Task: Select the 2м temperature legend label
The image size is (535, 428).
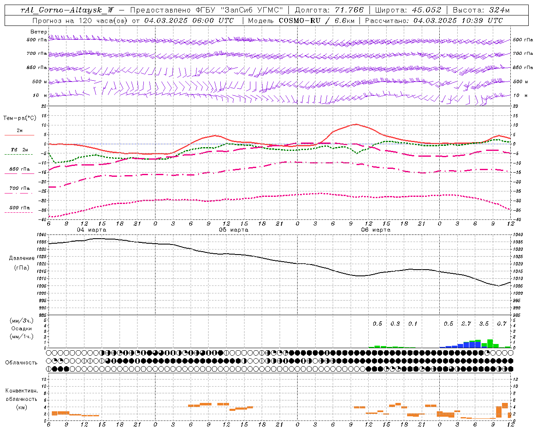Action: (x=20, y=131)
